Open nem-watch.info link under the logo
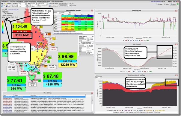The width and height of the screenshot is (181, 116). point(13,10)
